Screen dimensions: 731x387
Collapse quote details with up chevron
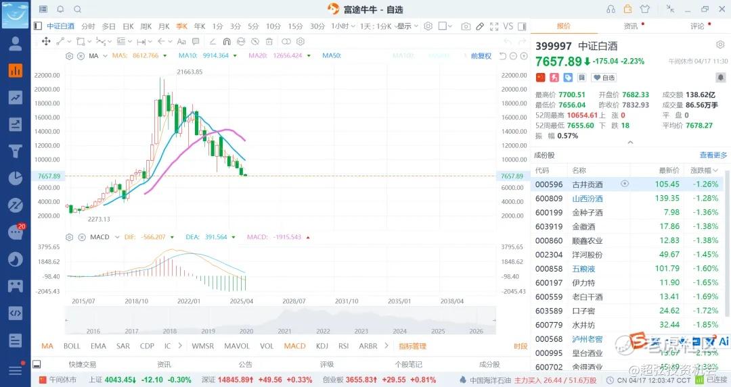point(630,143)
